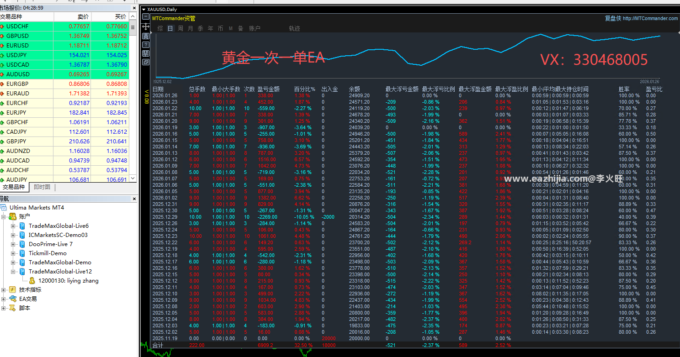The width and height of the screenshot is (680, 357).
Task: Expand the TradeMaxGlobal-Demo node
Action: click(13, 262)
